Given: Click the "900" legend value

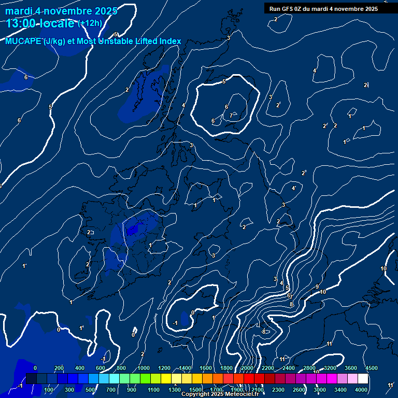Looking at the screenshot, I should pos(132,390).
